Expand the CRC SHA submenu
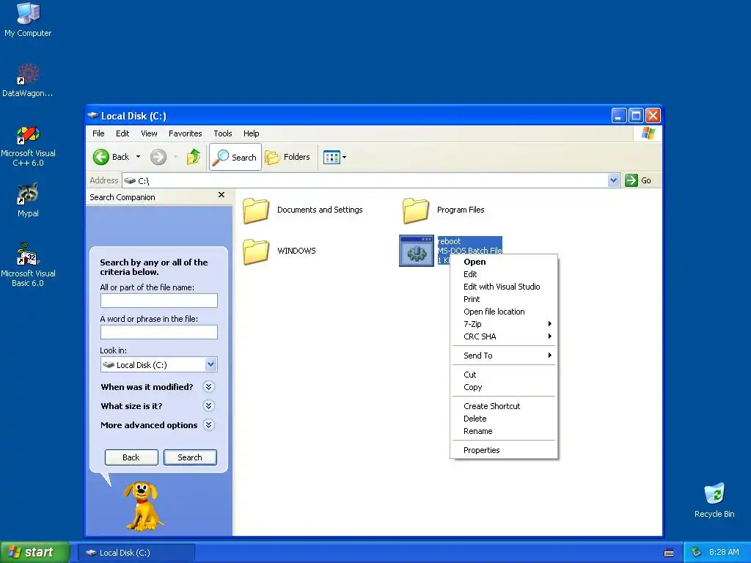This screenshot has width=751, height=563. [x=504, y=336]
